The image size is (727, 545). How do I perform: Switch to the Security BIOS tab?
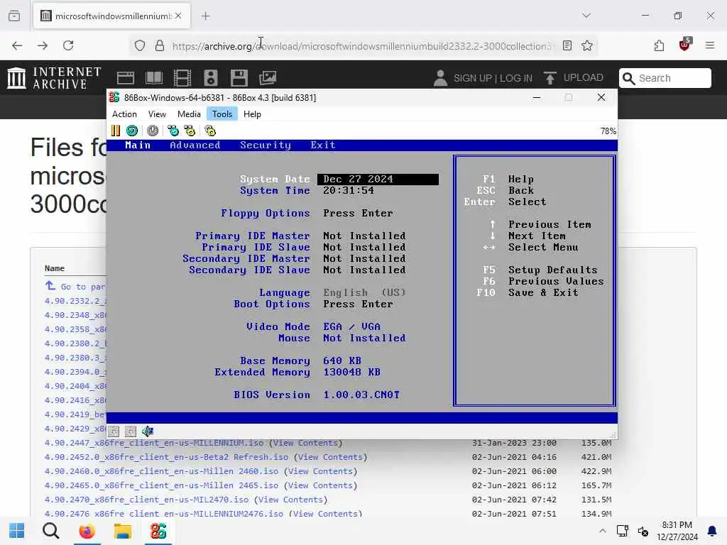[x=266, y=145]
